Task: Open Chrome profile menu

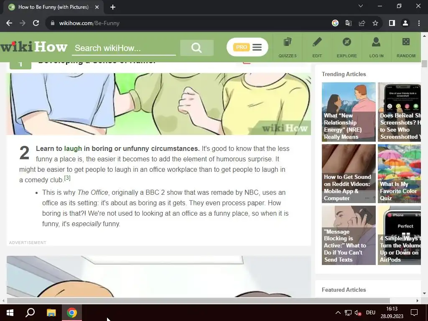Action: tap(405, 23)
